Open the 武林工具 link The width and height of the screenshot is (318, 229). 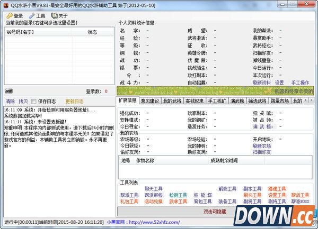178,201
